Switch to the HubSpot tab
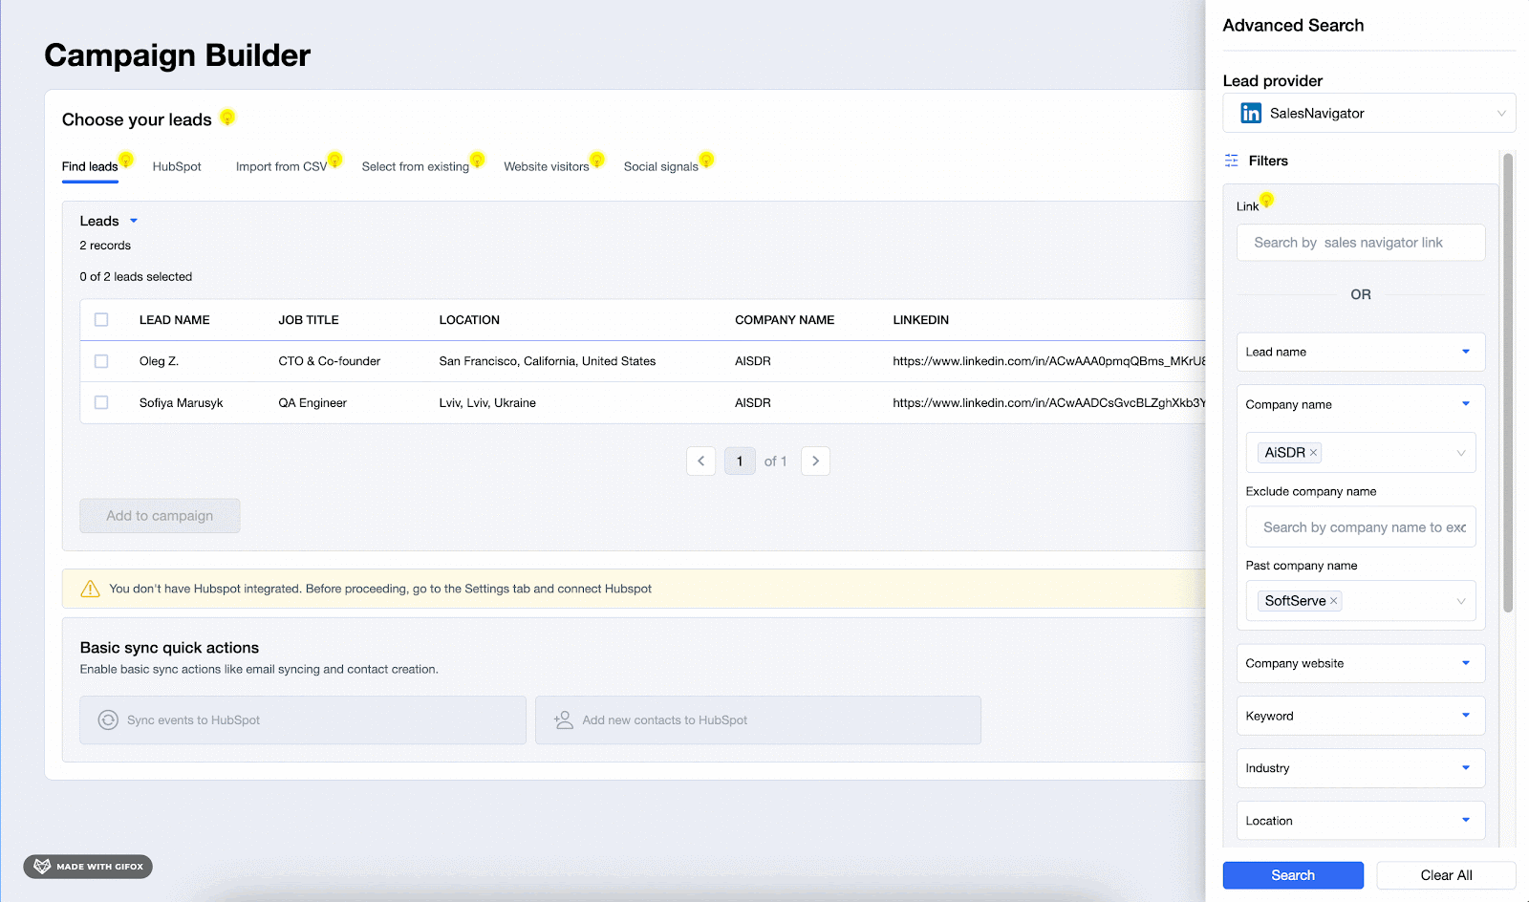This screenshot has height=902, width=1529. click(177, 166)
